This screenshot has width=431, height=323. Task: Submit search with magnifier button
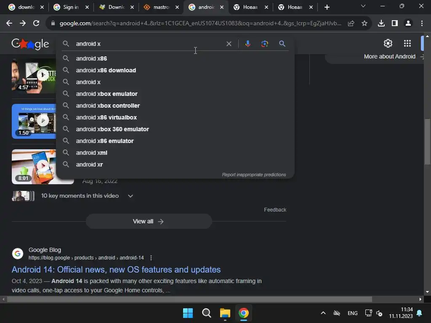282,44
